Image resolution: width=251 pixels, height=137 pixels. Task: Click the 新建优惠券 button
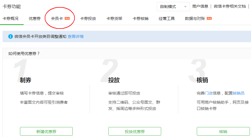[46, 131]
